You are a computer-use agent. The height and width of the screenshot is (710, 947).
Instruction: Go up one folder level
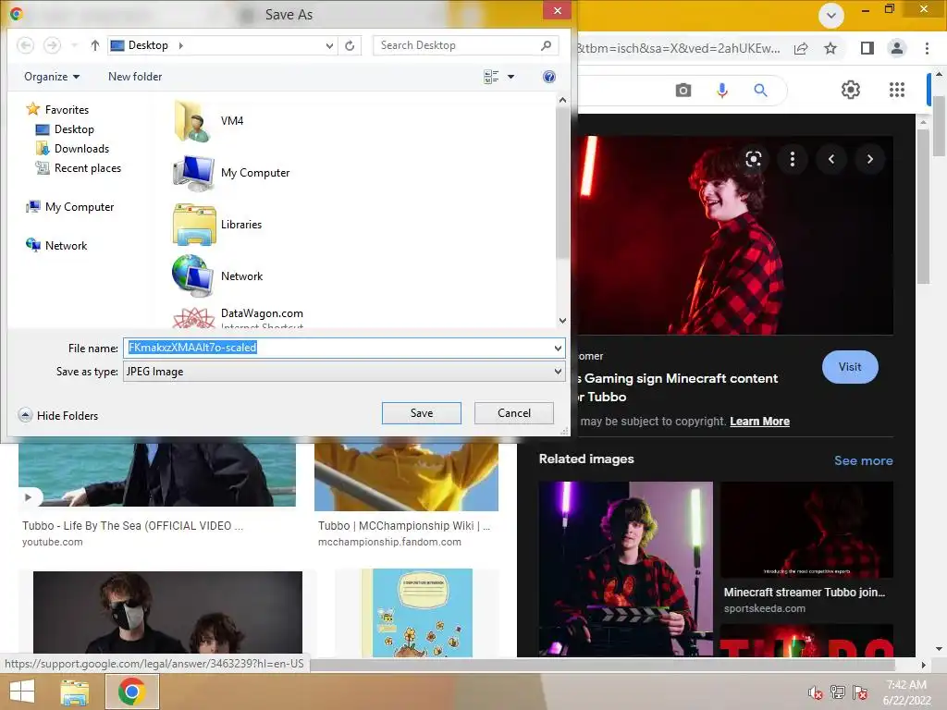(95, 45)
